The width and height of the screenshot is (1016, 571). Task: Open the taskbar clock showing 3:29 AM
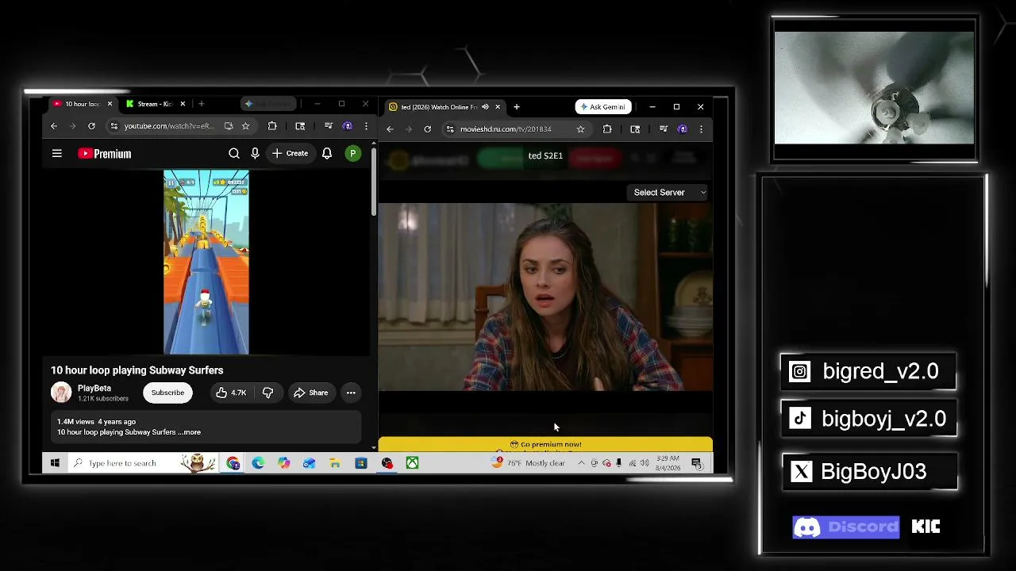coord(668,463)
